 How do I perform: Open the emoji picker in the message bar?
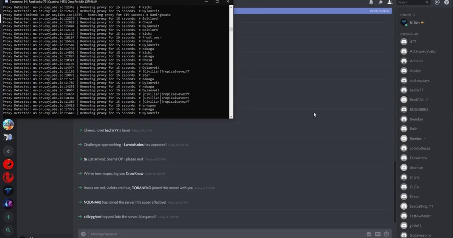(x=386, y=234)
